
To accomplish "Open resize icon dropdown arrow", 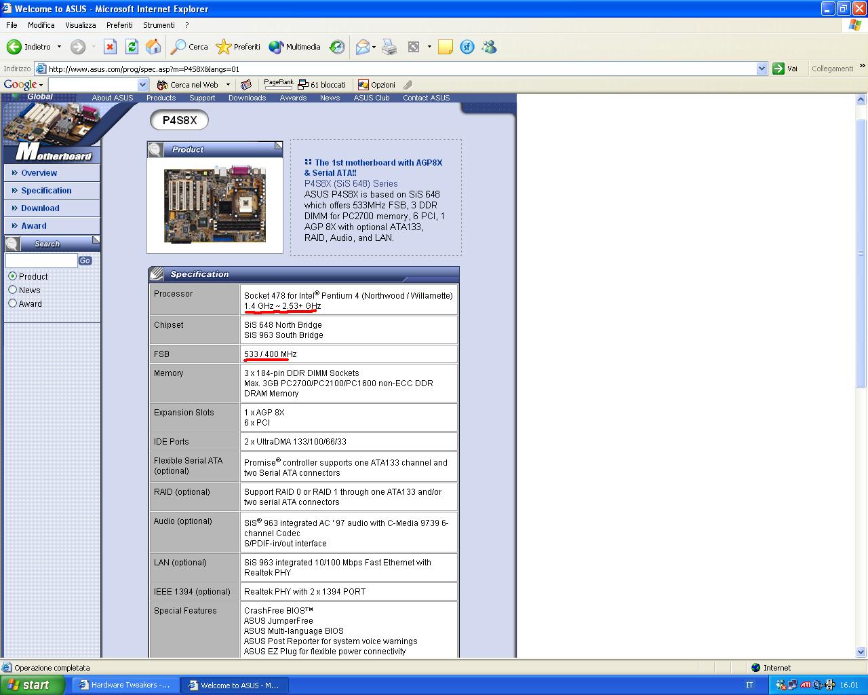I will (429, 47).
